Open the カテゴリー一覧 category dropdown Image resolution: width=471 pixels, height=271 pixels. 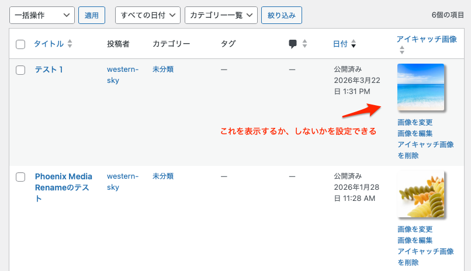pos(220,15)
